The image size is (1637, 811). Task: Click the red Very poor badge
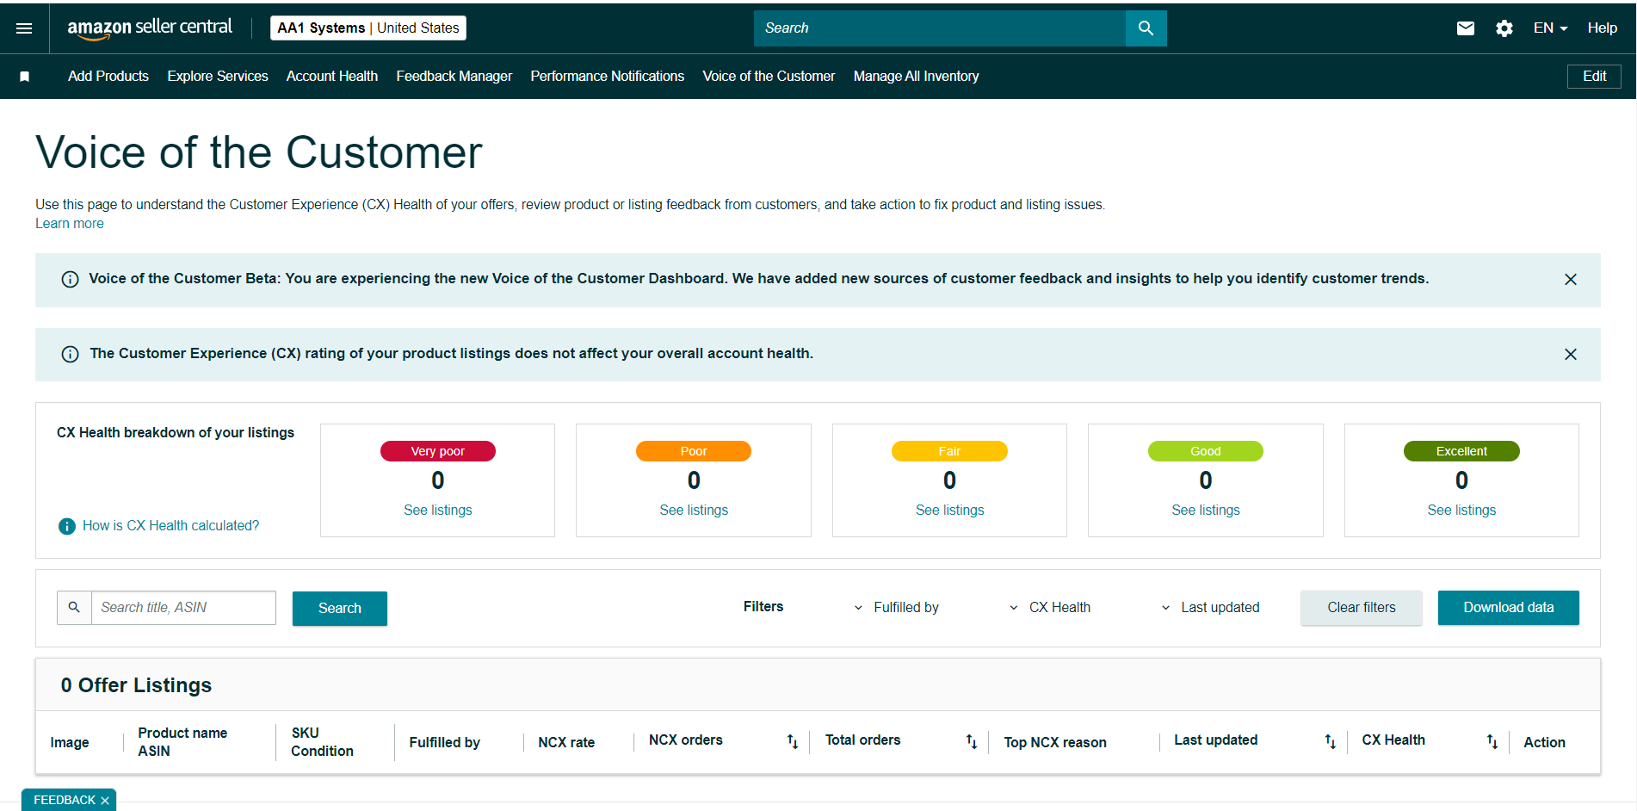point(438,451)
